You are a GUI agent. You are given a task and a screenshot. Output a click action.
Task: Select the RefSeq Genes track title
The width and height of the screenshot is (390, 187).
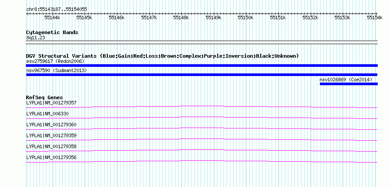(x=45, y=97)
